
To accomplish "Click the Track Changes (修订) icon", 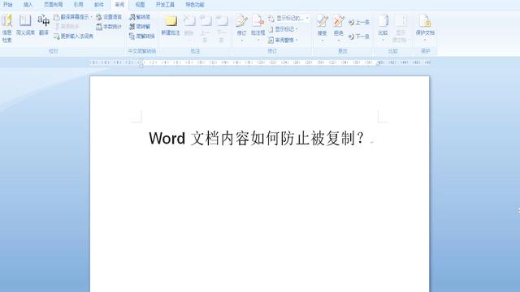I will [242, 21].
